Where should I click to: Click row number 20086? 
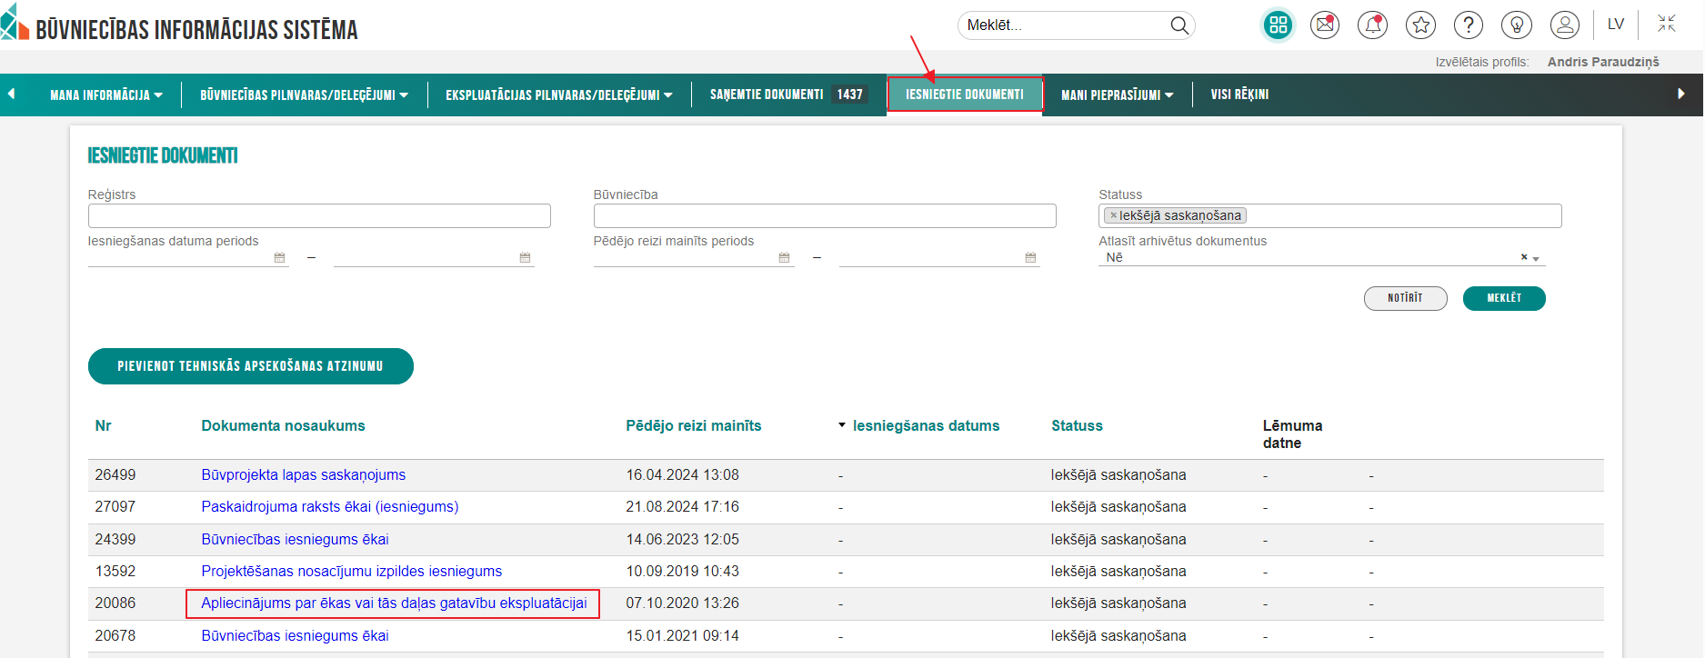point(115,603)
